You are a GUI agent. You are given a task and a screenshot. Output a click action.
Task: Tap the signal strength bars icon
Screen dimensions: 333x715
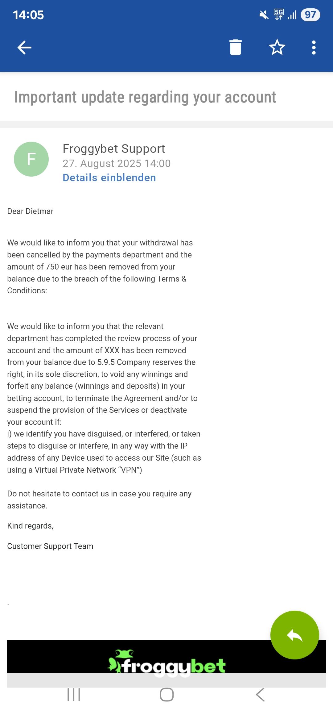pos(292,15)
